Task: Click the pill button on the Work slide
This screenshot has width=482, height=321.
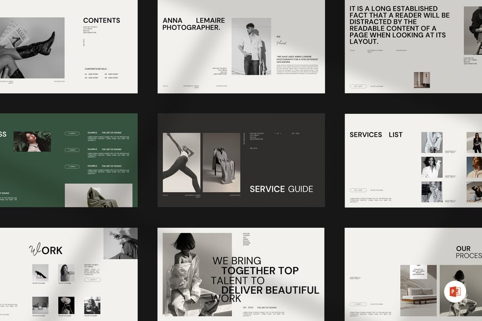Action: tap(91, 280)
